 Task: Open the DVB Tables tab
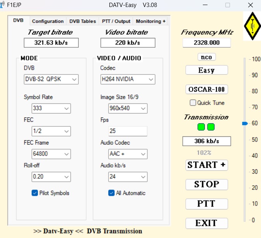click(x=83, y=21)
